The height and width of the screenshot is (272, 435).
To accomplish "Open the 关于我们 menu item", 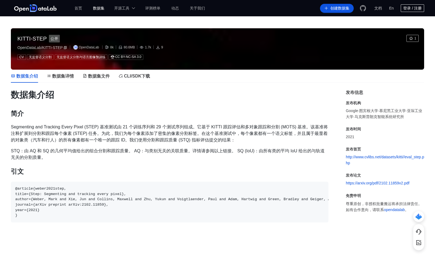I will click(x=197, y=8).
